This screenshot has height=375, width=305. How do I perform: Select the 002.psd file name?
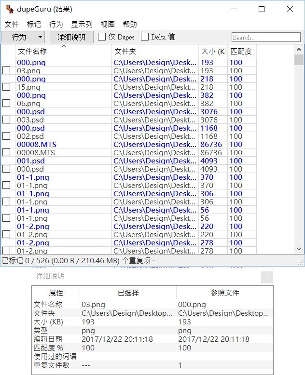(30, 136)
